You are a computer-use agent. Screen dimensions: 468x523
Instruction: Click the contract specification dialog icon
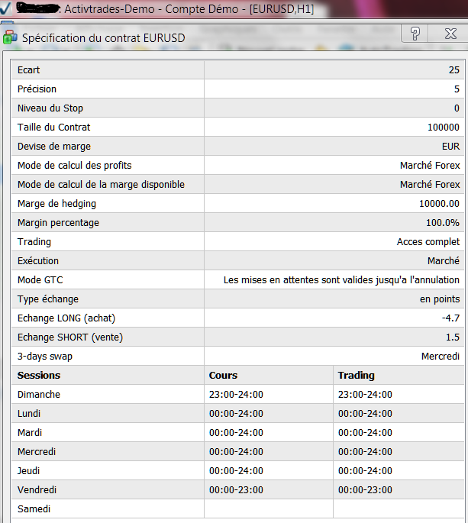click(x=9, y=35)
